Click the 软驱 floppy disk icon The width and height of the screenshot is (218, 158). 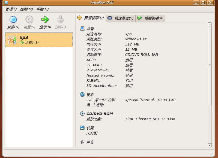point(82,128)
